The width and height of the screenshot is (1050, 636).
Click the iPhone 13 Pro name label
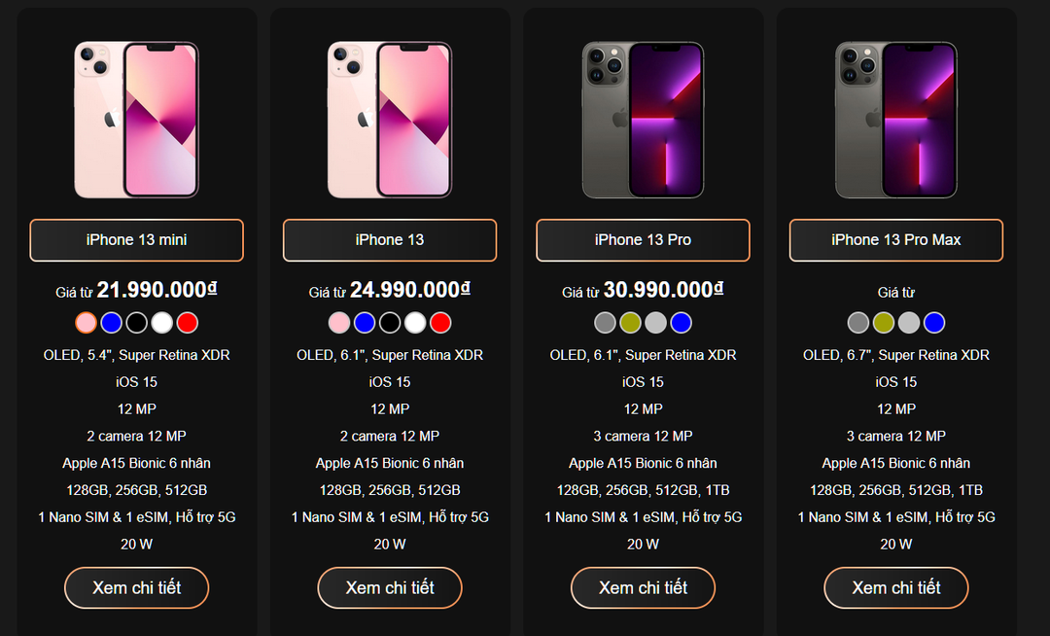click(642, 240)
